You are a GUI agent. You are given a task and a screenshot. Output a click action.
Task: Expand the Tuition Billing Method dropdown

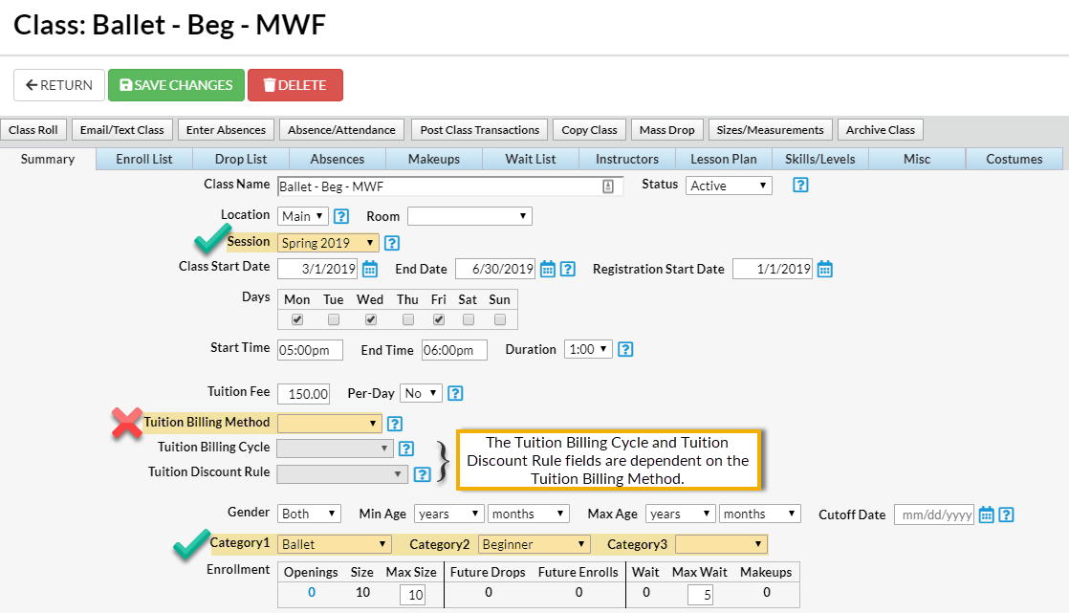click(329, 424)
